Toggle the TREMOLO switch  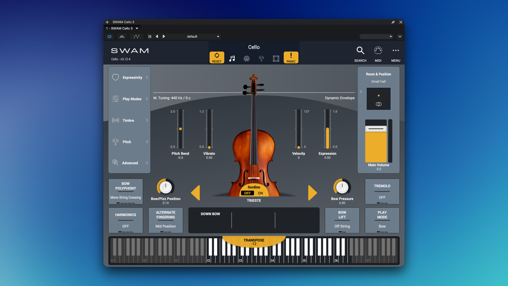tap(382, 191)
